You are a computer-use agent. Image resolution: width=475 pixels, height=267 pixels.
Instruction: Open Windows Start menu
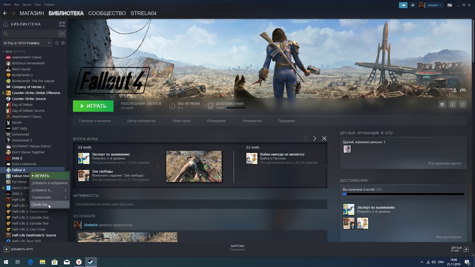point(6,262)
